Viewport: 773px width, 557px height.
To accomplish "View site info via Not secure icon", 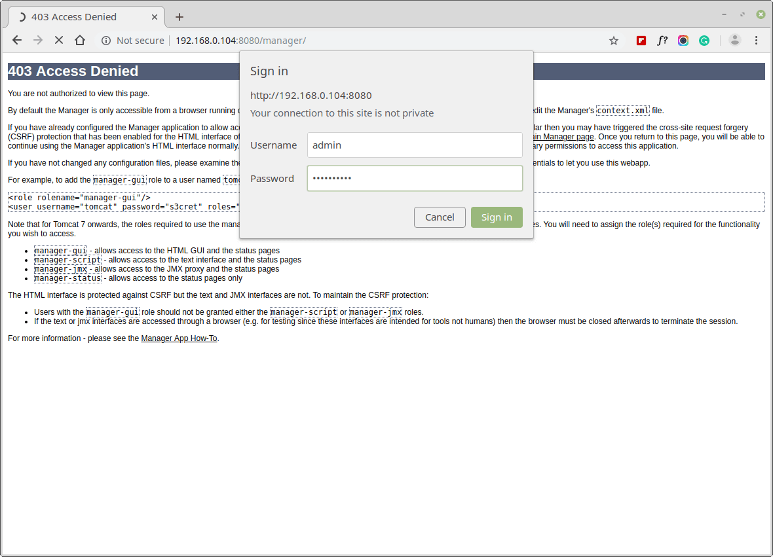I will (106, 41).
